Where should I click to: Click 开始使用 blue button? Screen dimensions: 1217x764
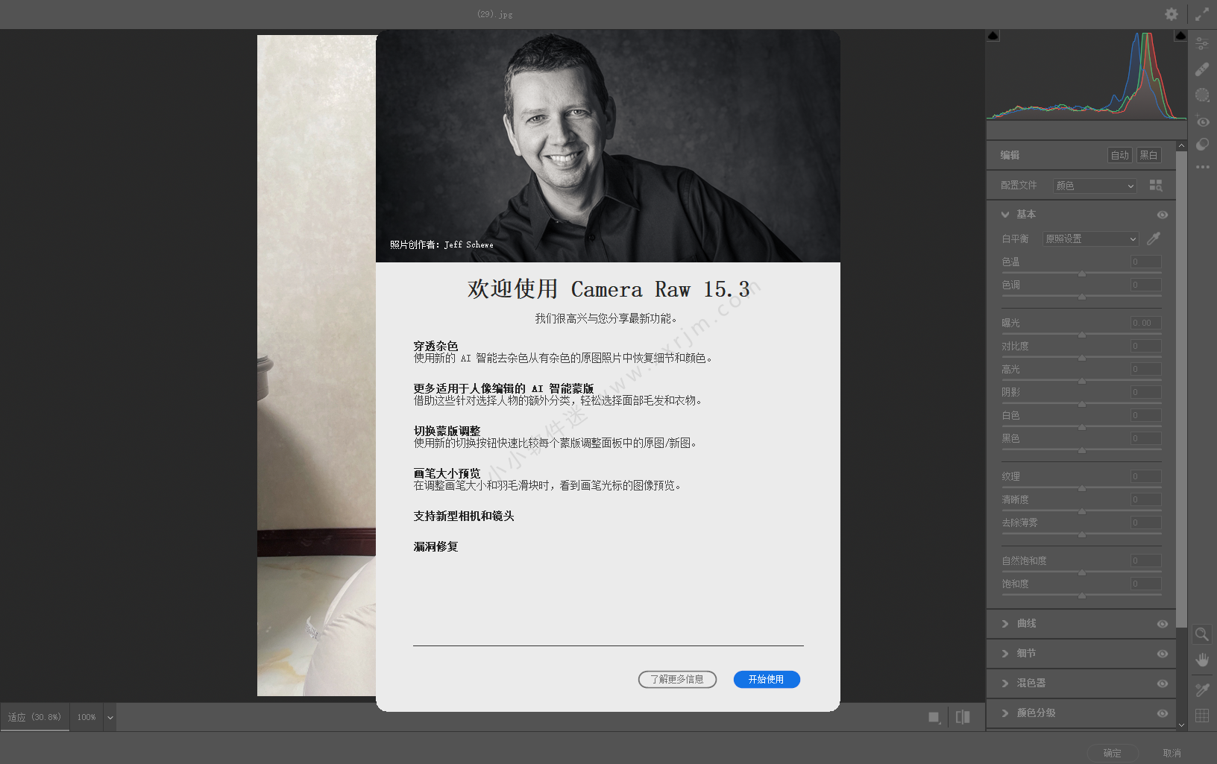[767, 679]
